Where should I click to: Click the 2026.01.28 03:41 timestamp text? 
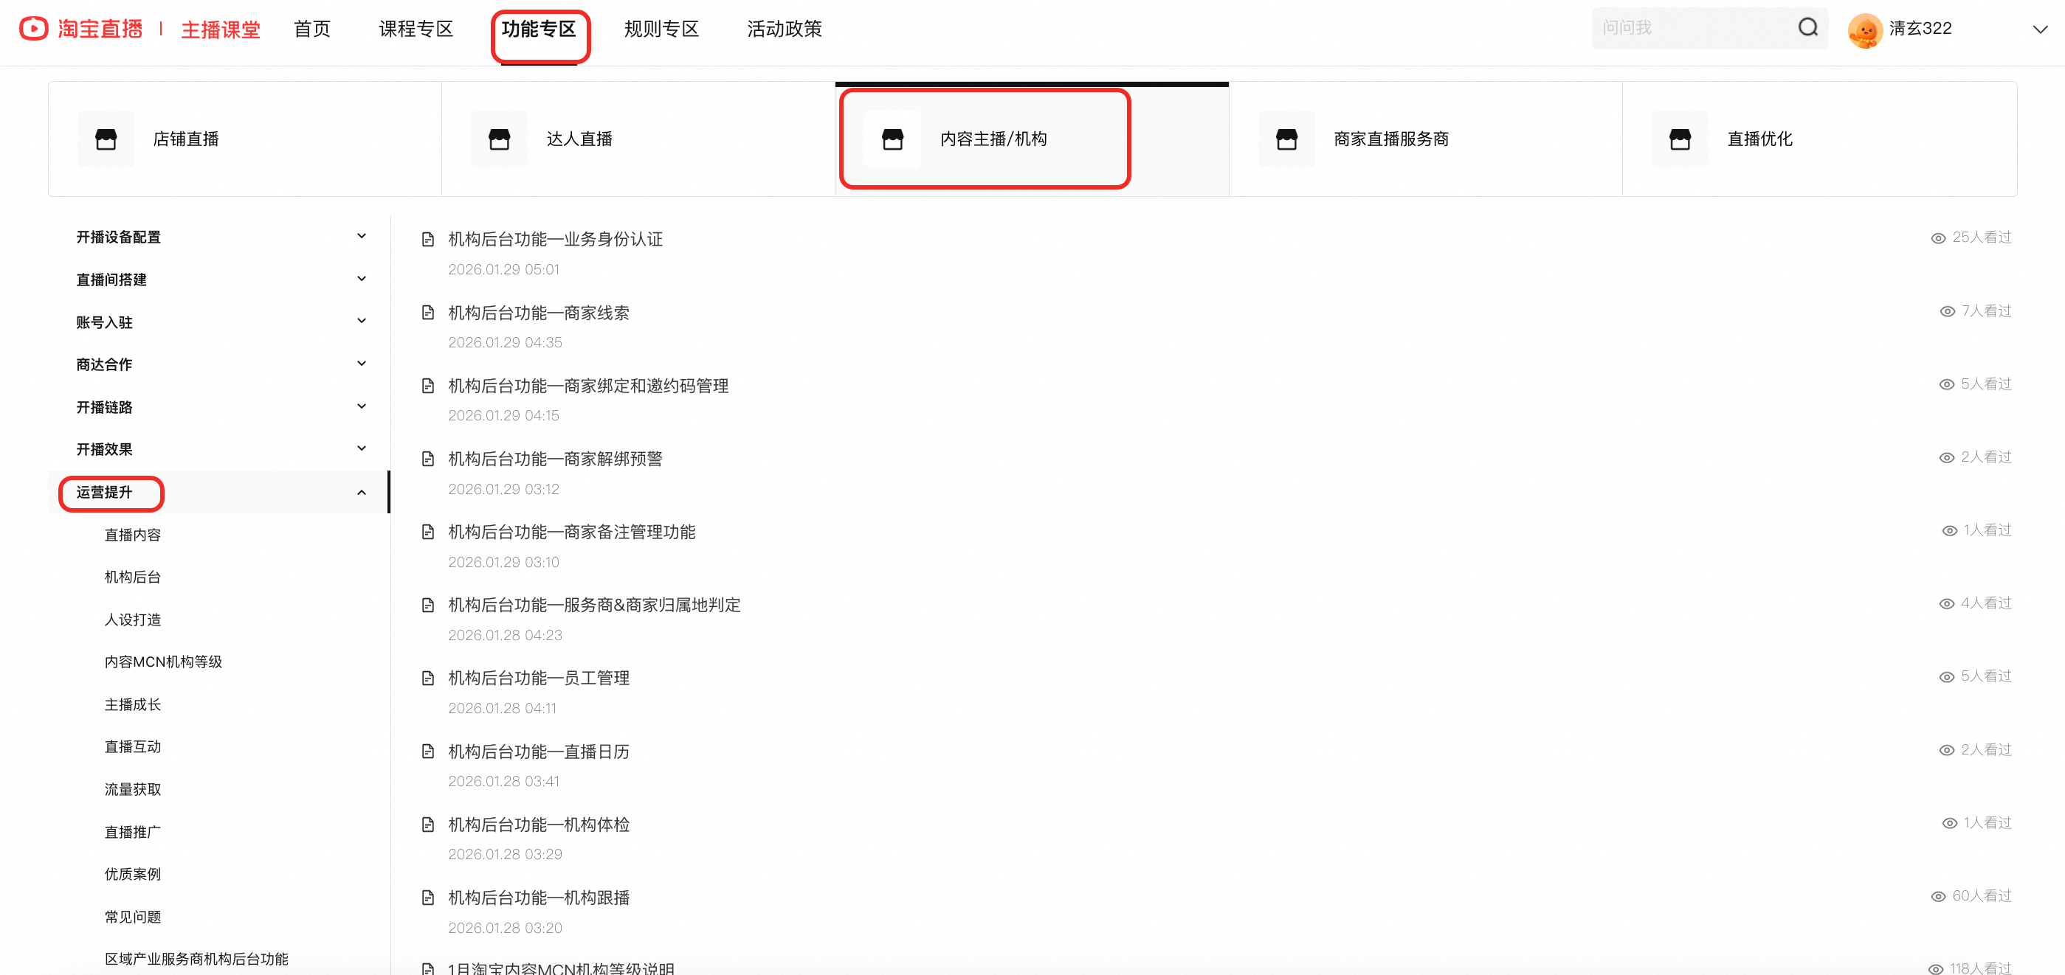click(503, 781)
